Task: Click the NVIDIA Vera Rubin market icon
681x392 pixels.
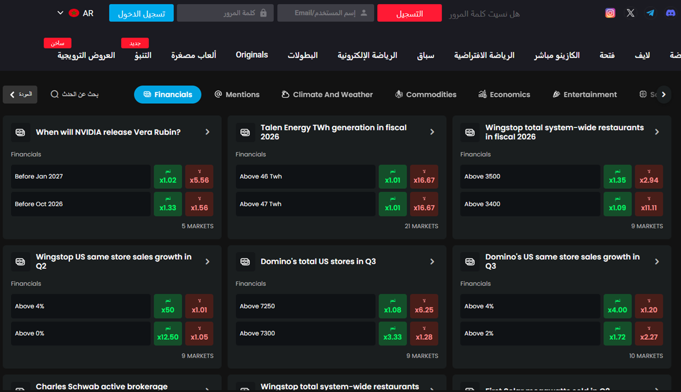Action: [x=20, y=132]
